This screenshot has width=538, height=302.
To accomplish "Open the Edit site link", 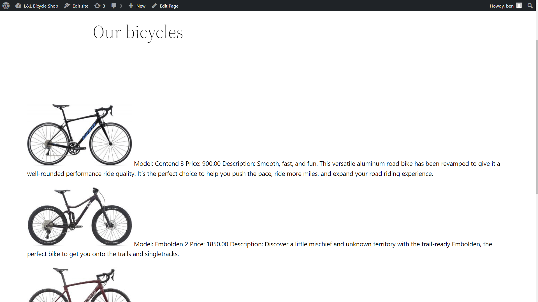I will (x=80, y=6).
